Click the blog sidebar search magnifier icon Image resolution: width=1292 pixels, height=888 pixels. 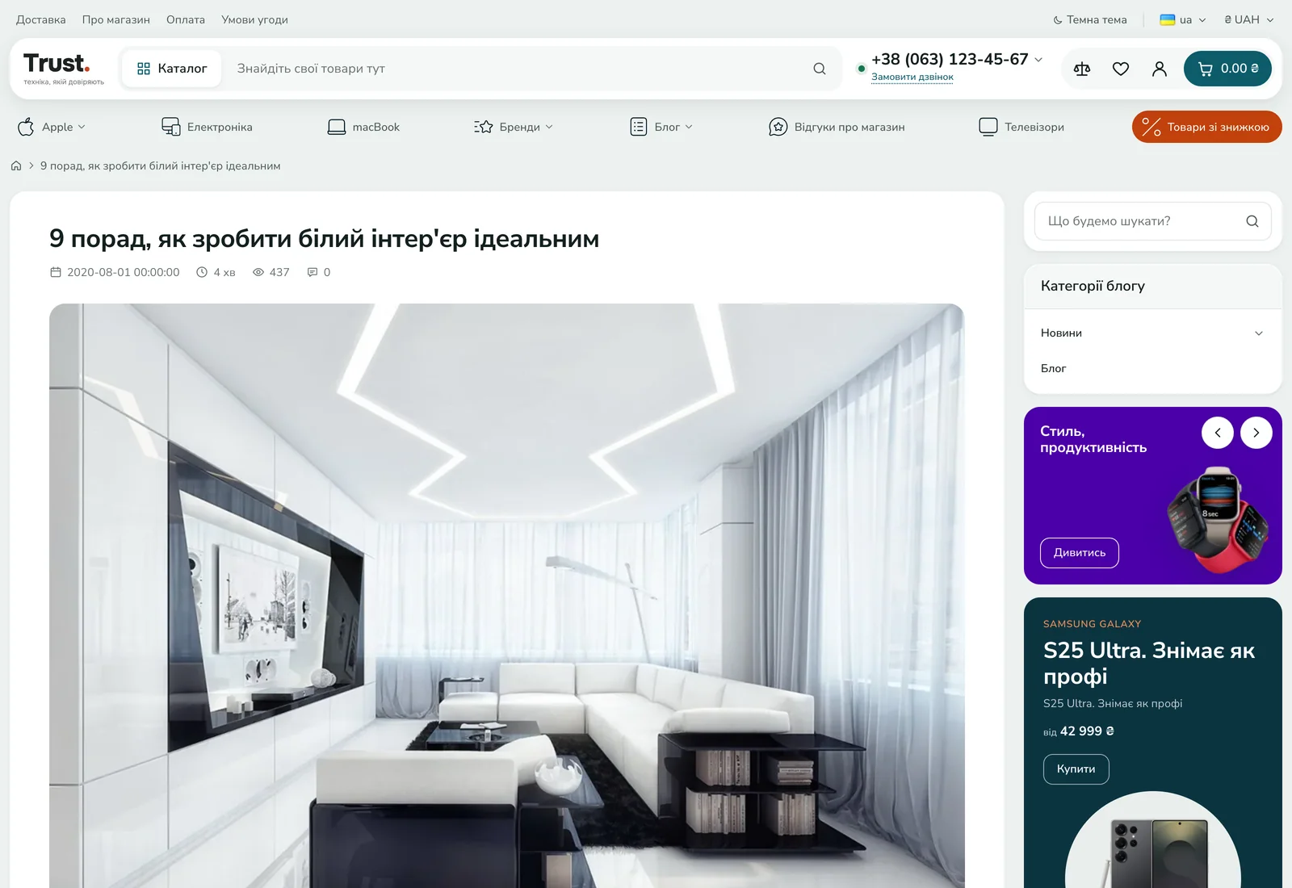(1252, 221)
